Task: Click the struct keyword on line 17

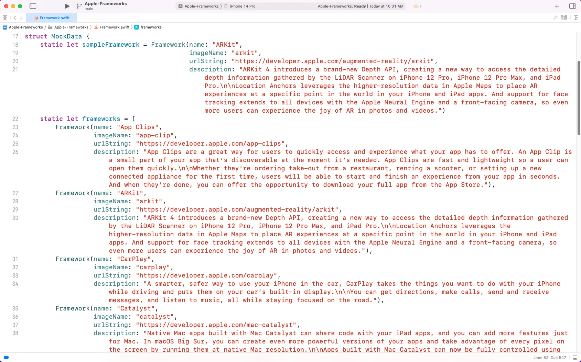Action: (x=36, y=36)
